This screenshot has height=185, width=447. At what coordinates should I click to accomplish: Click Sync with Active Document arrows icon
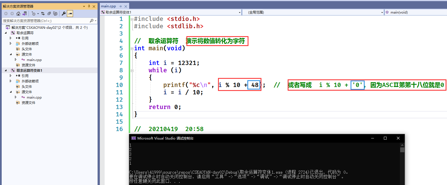point(43,14)
